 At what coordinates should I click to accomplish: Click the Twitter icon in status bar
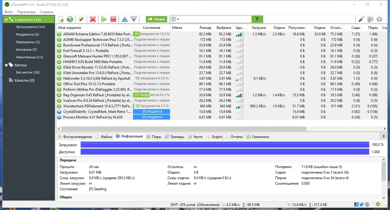tap(361, 204)
